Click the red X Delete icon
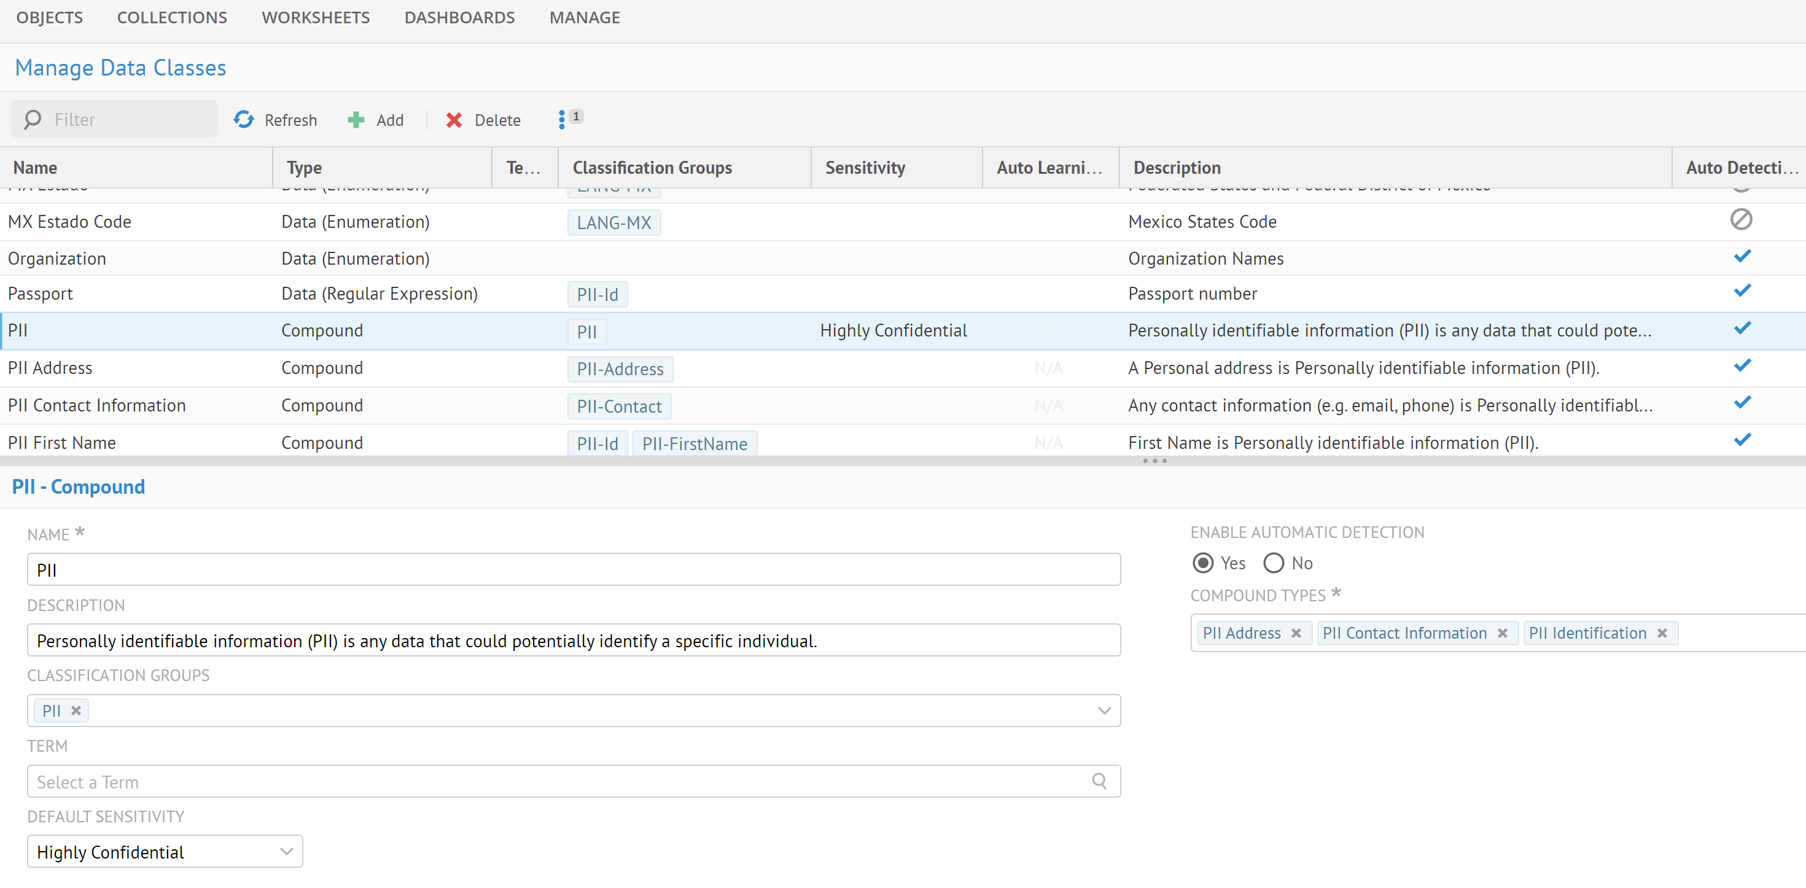The height and width of the screenshot is (888, 1806). click(x=454, y=120)
